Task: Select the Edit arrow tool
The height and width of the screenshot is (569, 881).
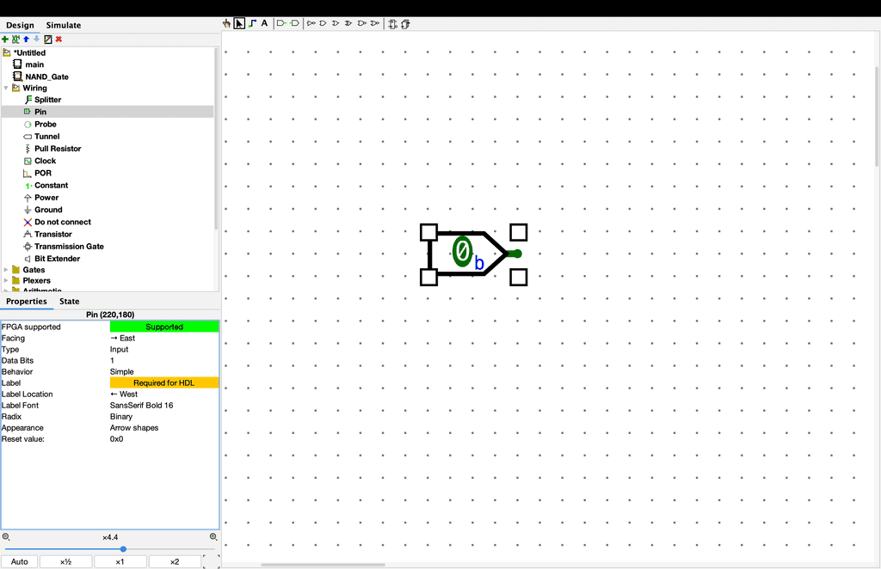Action: tap(239, 23)
